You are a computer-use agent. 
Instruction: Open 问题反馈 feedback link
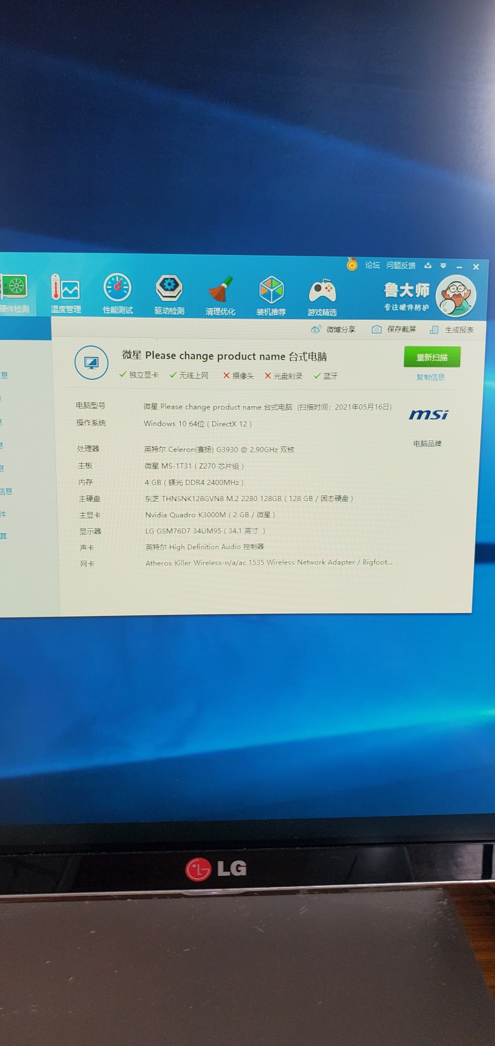point(401,266)
